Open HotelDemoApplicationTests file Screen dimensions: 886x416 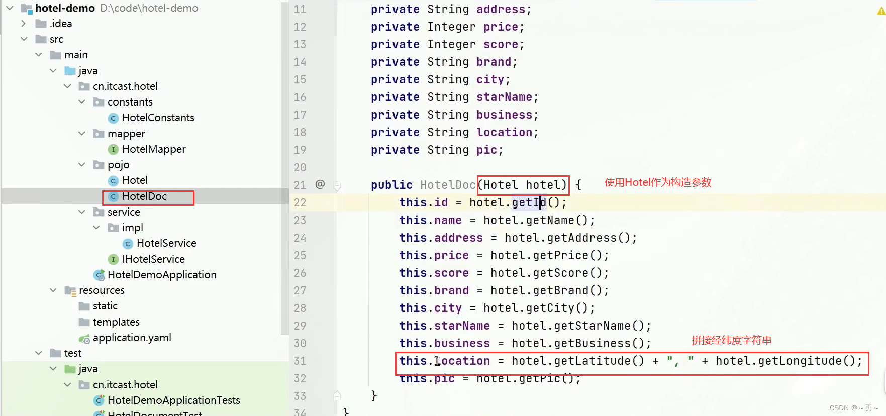pos(174,400)
